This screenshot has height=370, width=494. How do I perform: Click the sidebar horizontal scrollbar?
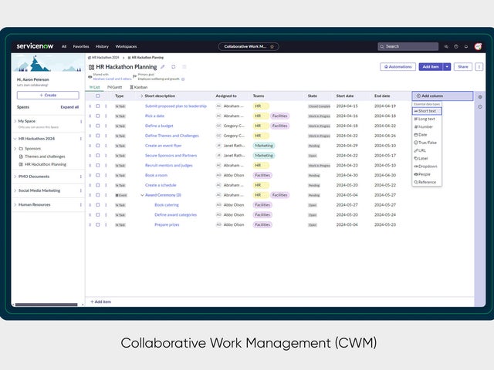pos(46,304)
